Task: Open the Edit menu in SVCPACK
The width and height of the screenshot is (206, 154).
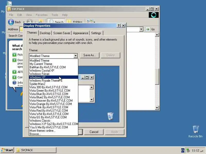Action: click(x=20, y=15)
